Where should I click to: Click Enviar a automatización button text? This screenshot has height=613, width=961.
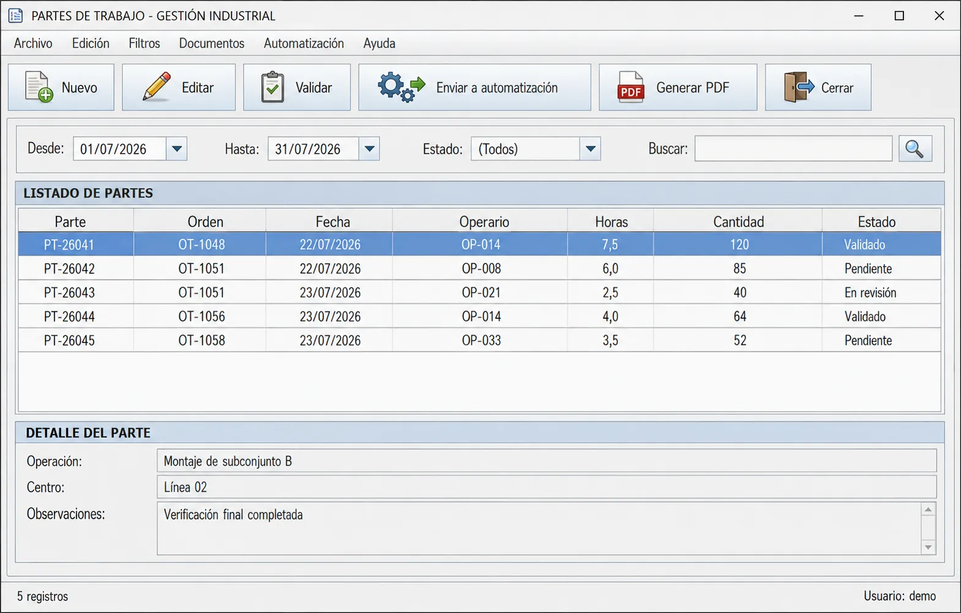pyautogui.click(x=497, y=88)
